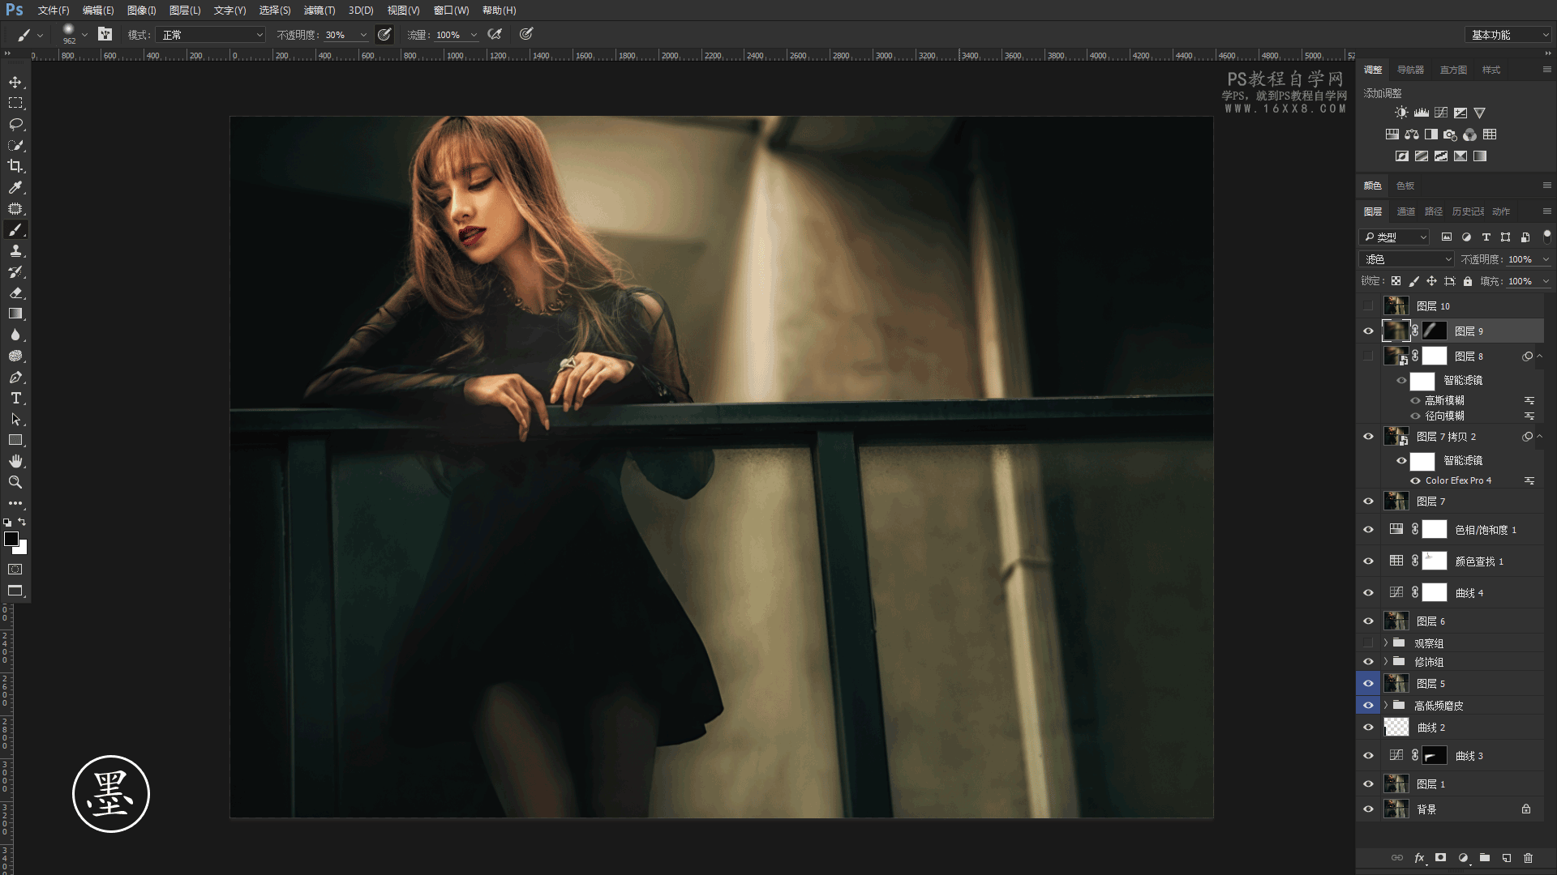Screen dimensions: 1557x875
Task: Click the delete layer trash icon
Action: (1528, 858)
